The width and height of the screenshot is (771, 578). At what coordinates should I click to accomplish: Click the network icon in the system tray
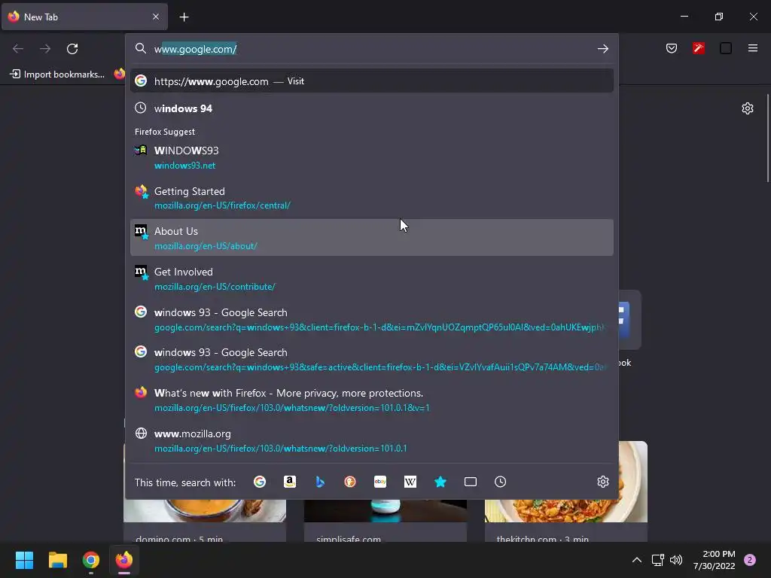pyautogui.click(x=657, y=560)
